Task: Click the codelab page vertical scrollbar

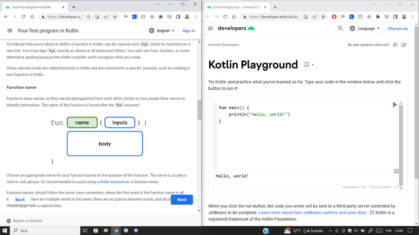Action: coord(199,109)
